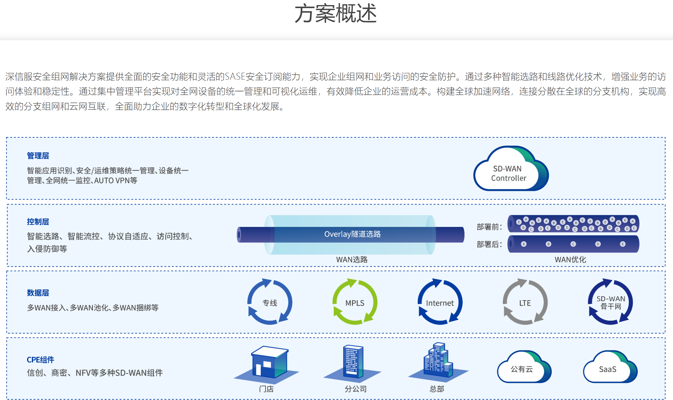The width and height of the screenshot is (673, 400).
Task: Click the 门店 caption under the store
Action: pos(266,389)
